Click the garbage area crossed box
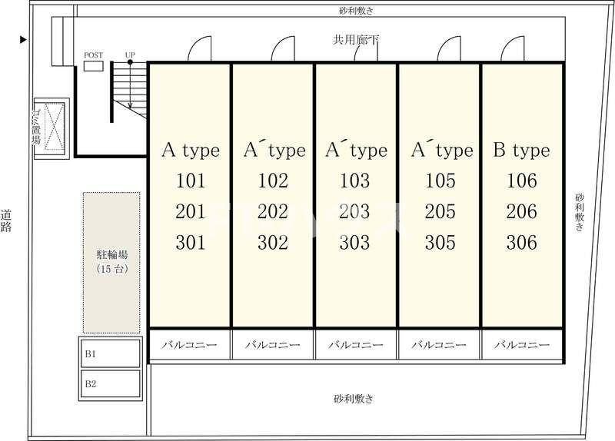Viewport: 615px width, 441px height. [55, 127]
